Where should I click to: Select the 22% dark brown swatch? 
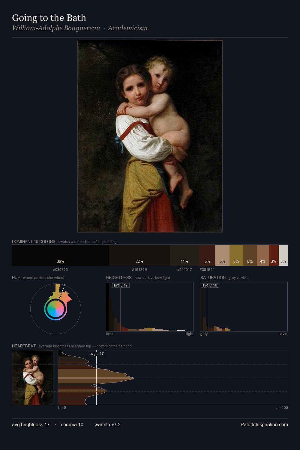tap(139, 255)
